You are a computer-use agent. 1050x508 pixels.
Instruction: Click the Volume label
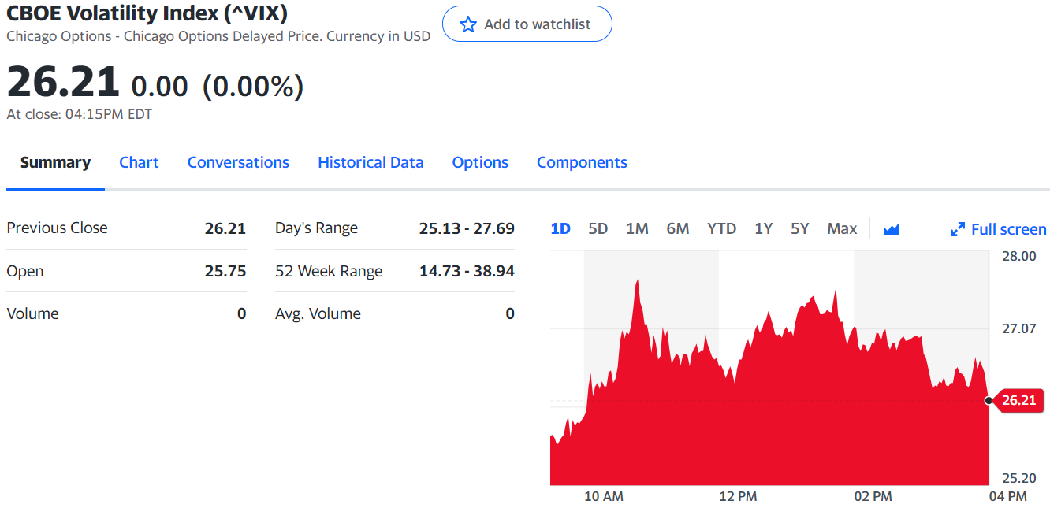coord(32,313)
